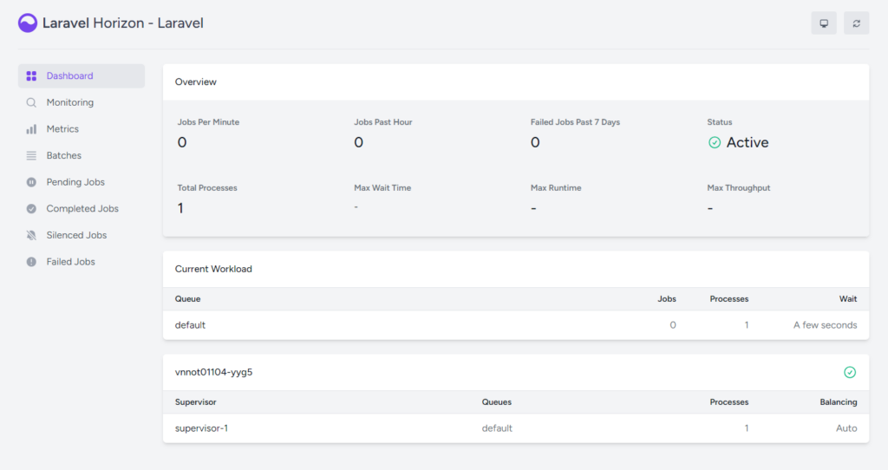Open the Monitoring page
Image resolution: width=888 pixels, height=470 pixels.
coord(82,102)
